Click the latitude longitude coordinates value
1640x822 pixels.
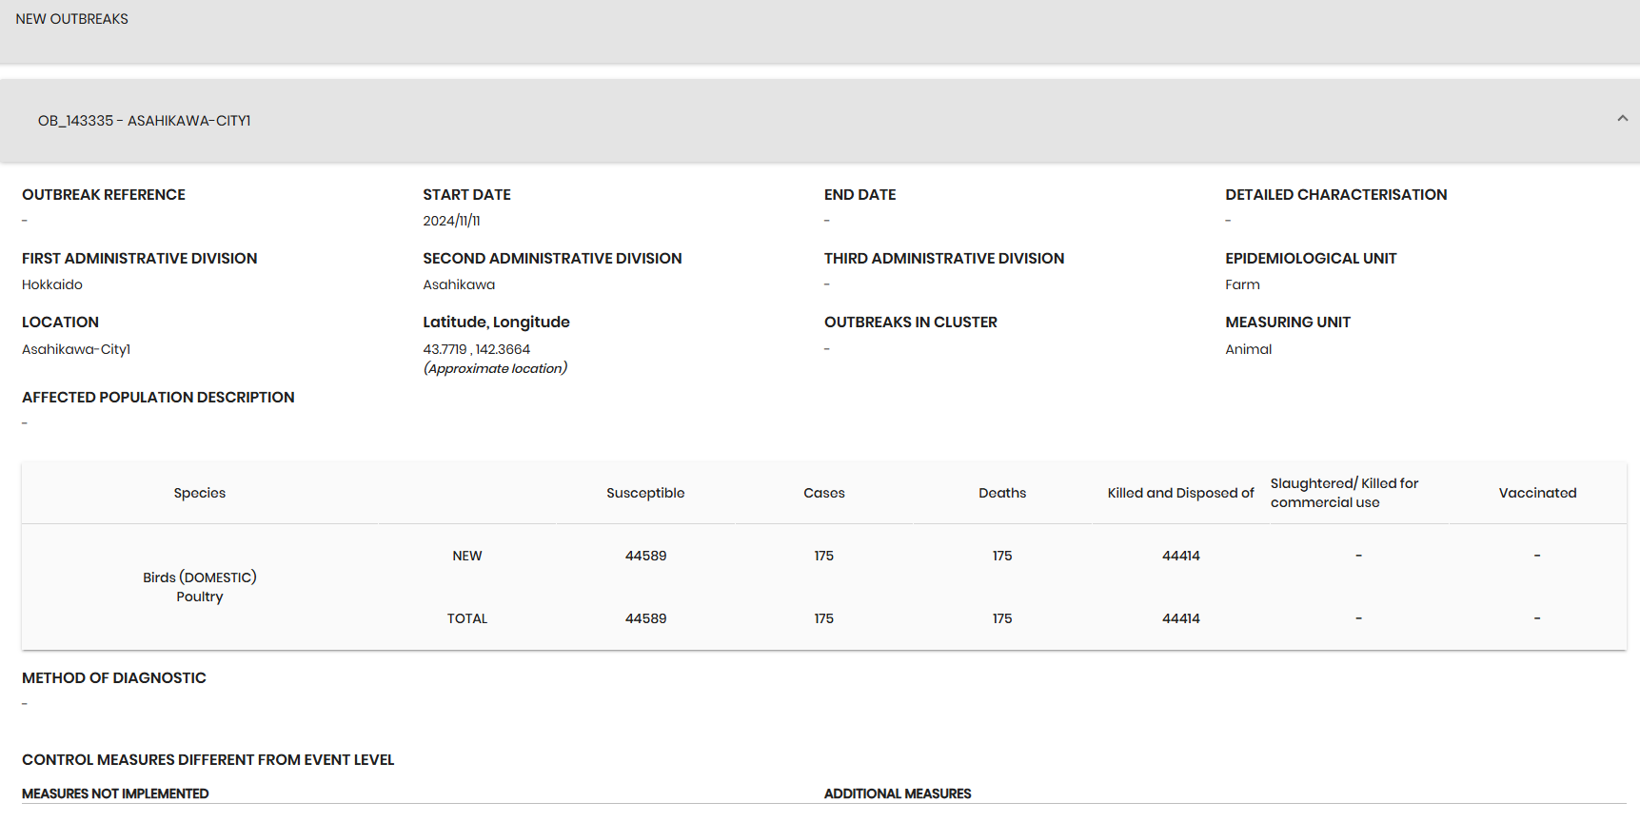(477, 349)
